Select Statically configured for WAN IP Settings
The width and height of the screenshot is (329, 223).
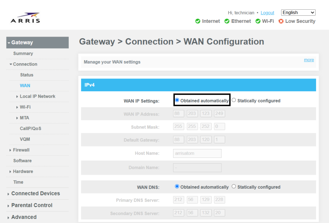234,100
